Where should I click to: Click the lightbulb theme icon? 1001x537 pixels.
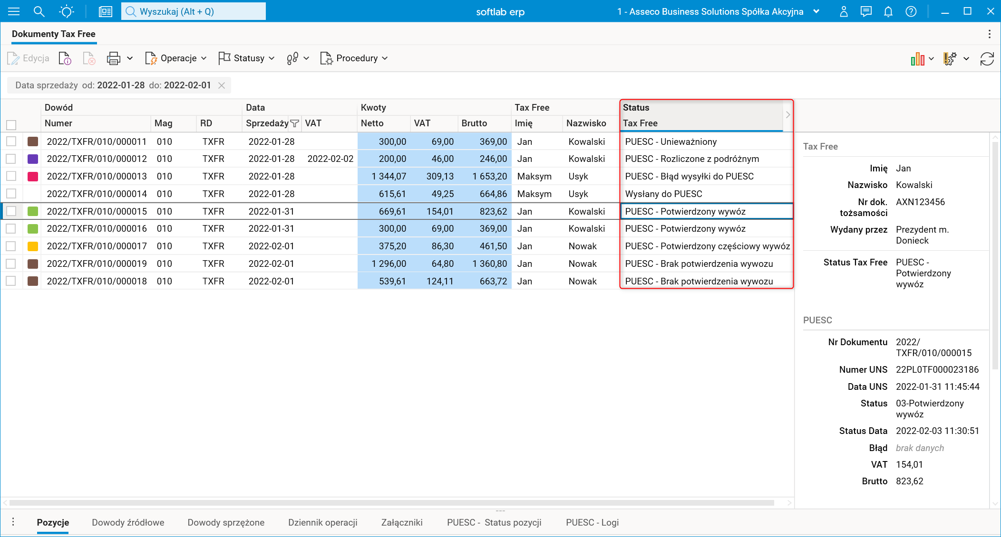(x=67, y=11)
